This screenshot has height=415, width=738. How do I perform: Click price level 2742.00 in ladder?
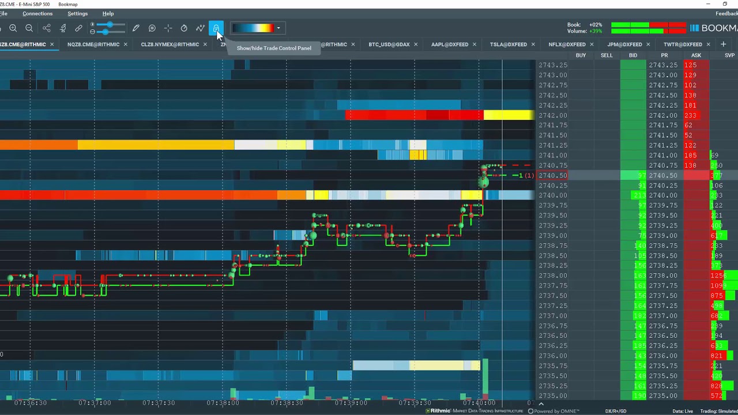pyautogui.click(x=663, y=115)
